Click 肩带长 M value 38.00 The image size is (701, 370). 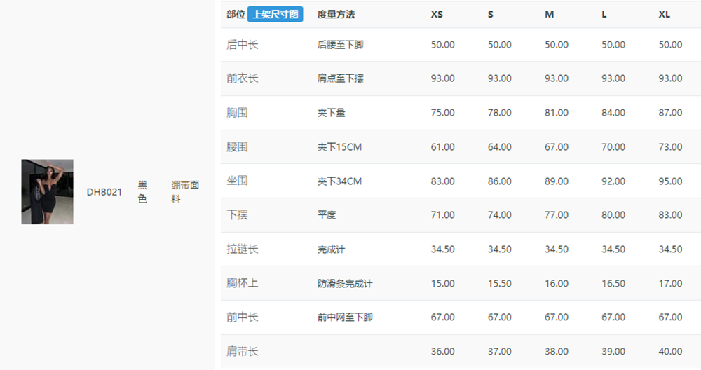point(557,352)
